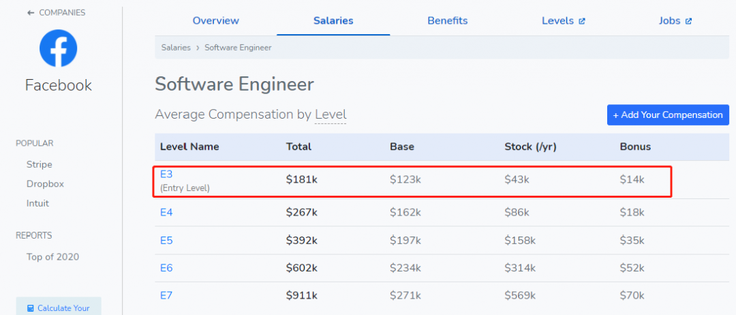
Task: Click the $158k stock value
Action: [520, 241]
